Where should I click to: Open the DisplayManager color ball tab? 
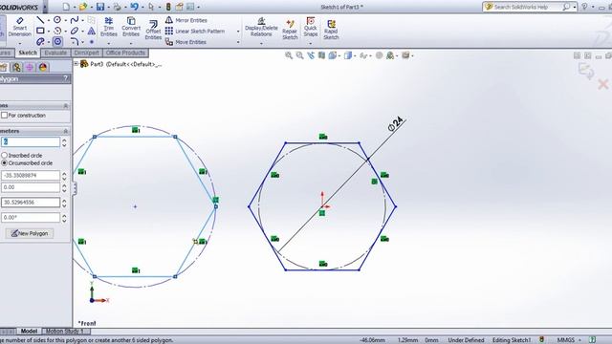43,67
